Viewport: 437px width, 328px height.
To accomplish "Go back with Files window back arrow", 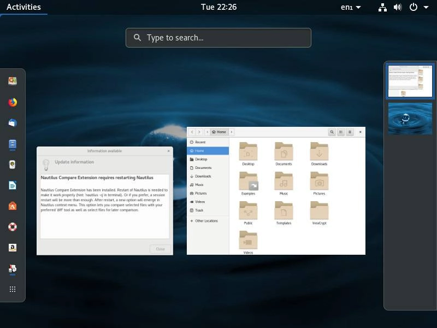I will tap(192, 132).
